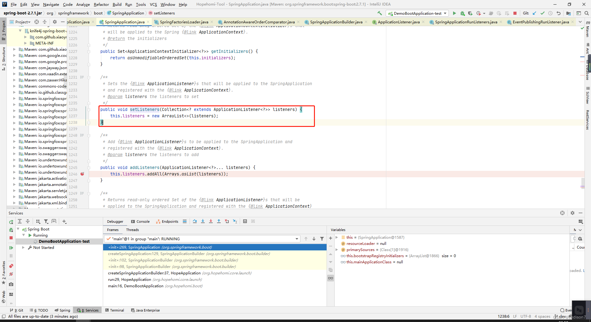
Task: Run DemoBootApplication-test with green play icon
Action: [454, 13]
